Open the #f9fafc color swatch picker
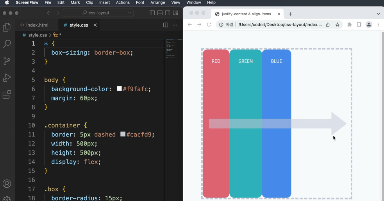This screenshot has height=201, width=384. pos(119,88)
